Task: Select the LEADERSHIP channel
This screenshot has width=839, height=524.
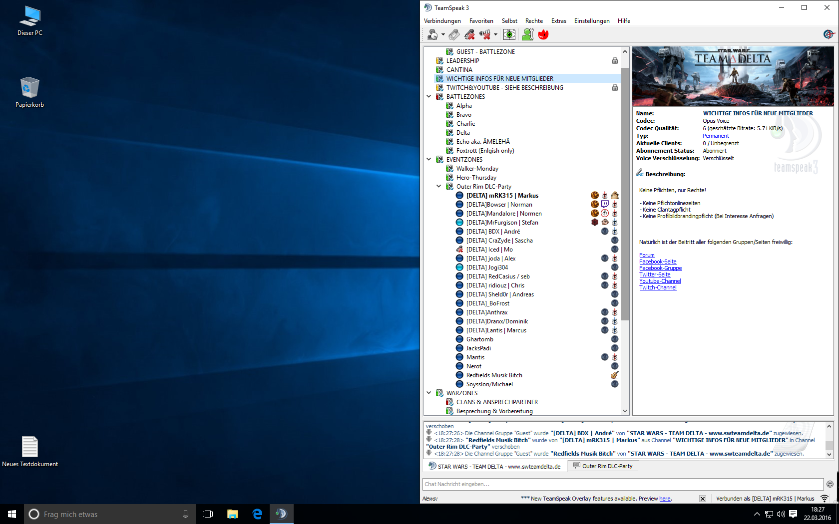Action: pyautogui.click(x=462, y=61)
